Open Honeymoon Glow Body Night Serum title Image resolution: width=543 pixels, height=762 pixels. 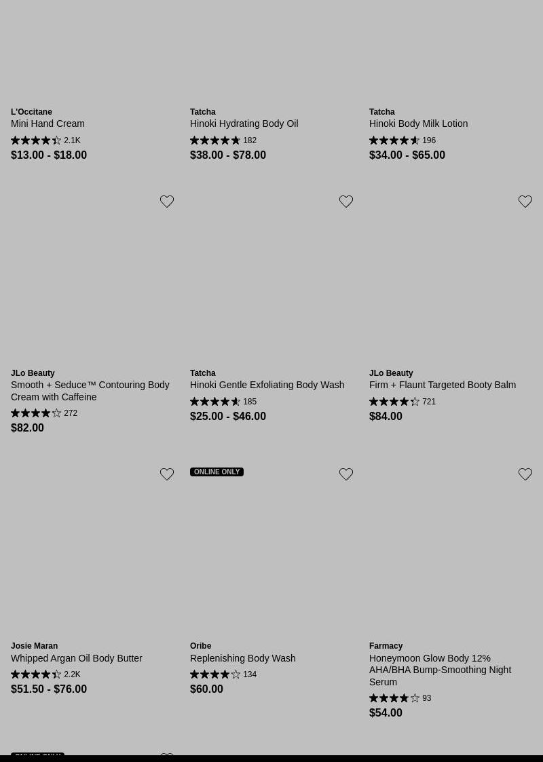pyautogui.click(x=440, y=670)
